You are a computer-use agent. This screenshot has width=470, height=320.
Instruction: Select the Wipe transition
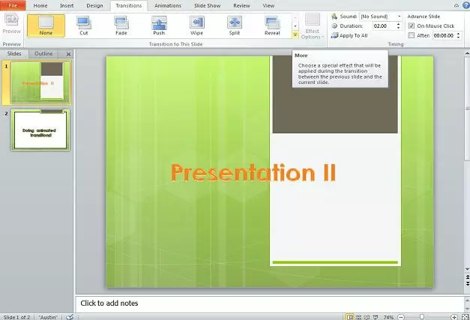[197, 25]
